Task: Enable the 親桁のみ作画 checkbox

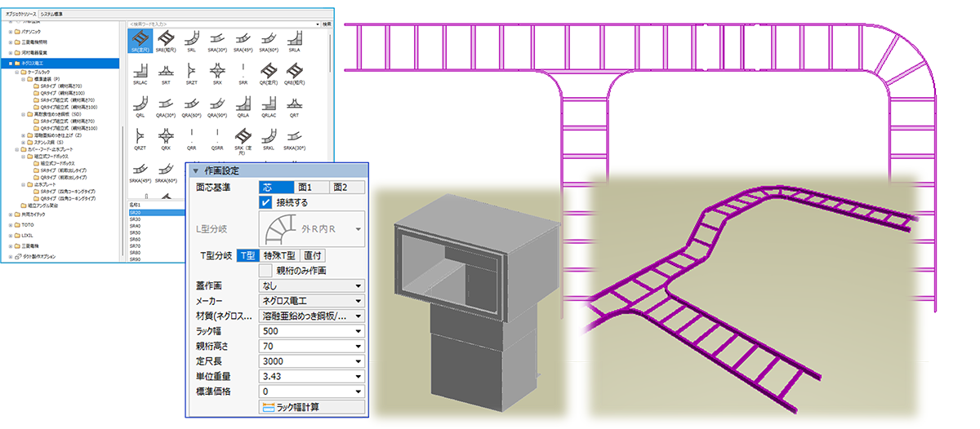Action: point(265,270)
